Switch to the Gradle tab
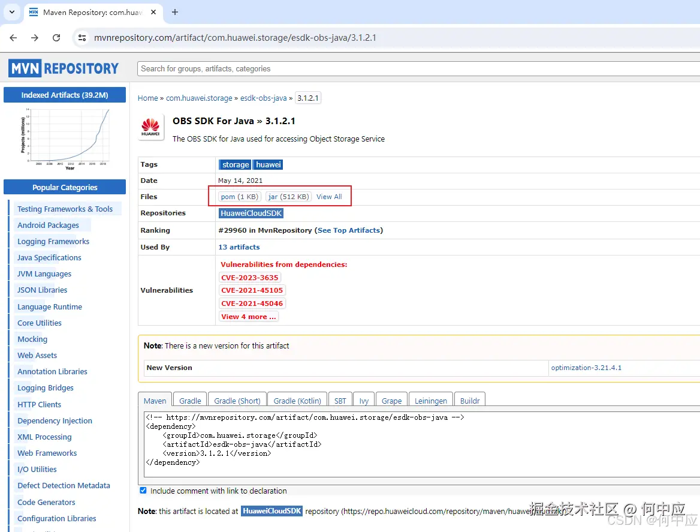 point(190,401)
